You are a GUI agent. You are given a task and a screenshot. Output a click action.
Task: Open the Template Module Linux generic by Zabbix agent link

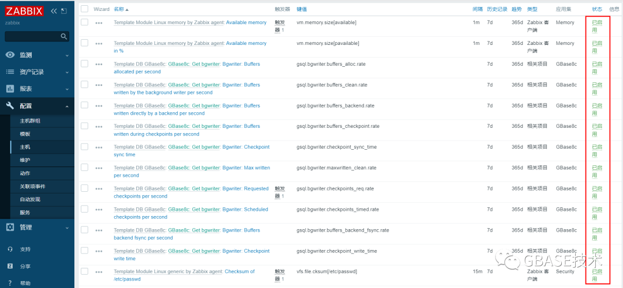[x=168, y=272]
